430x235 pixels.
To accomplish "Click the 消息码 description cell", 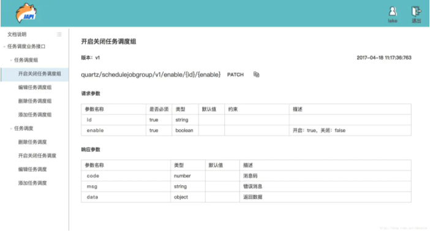I will tap(325, 176).
